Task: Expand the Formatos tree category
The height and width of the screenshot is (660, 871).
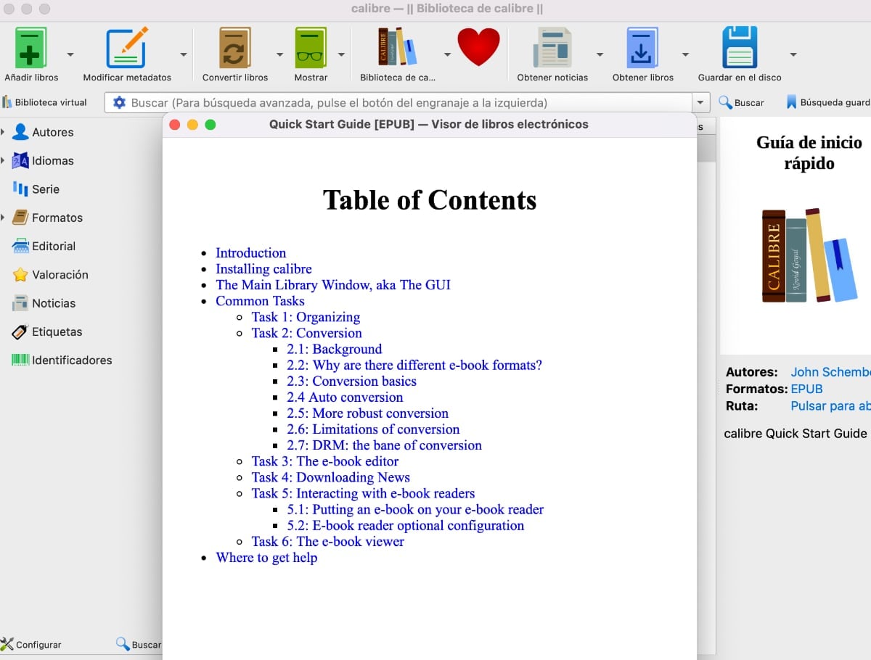Action: click(4, 218)
